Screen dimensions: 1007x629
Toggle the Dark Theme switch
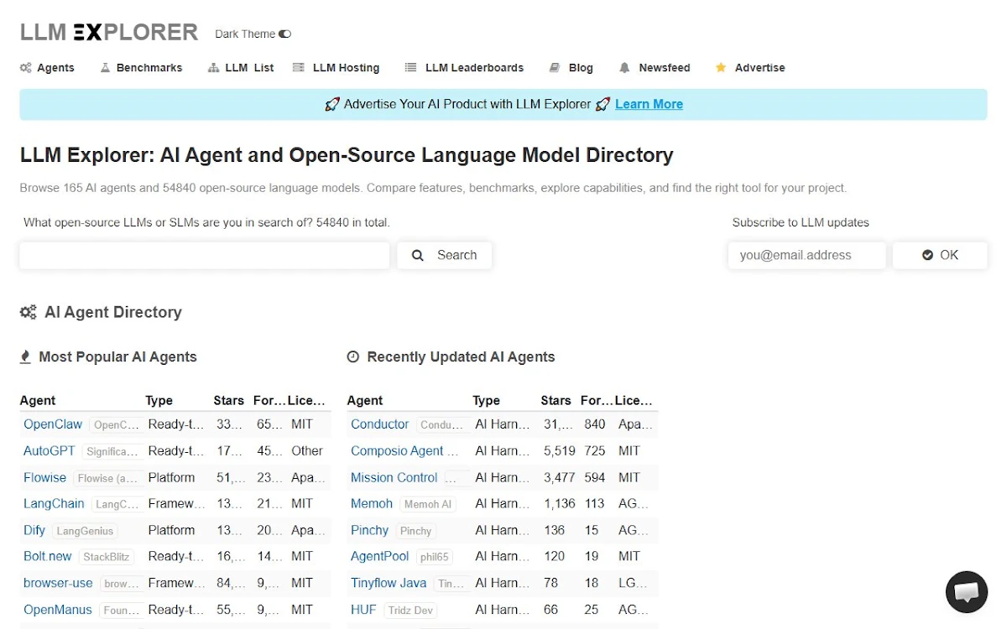tap(284, 34)
